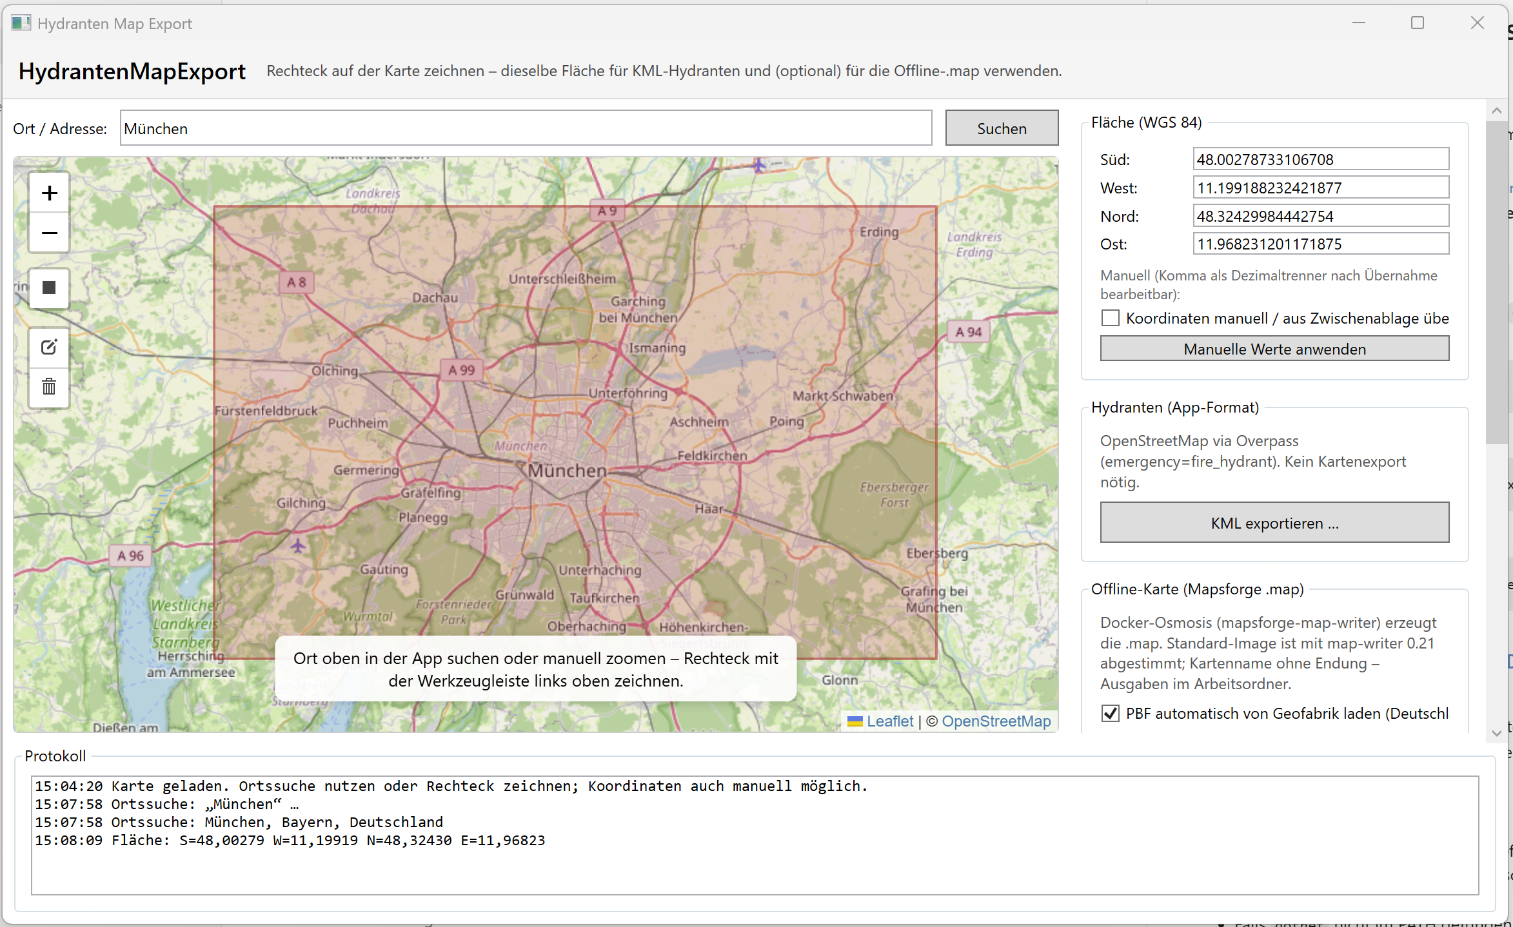Image resolution: width=1513 pixels, height=927 pixels.
Task: Click the Suchen button
Action: click(x=1002, y=128)
